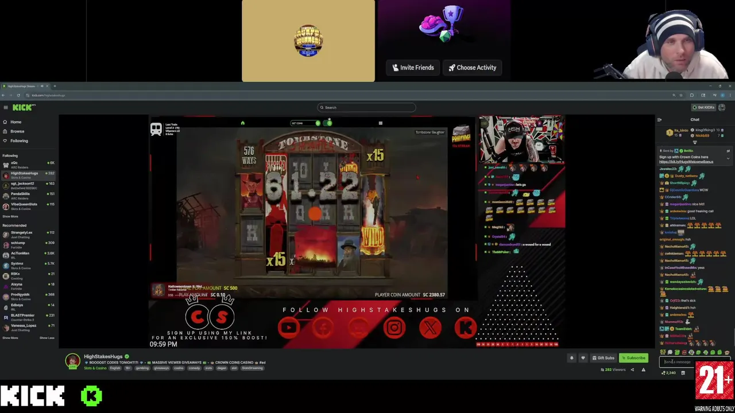
Task: Open Vanessa_Lopez recommended channel
Action: tap(29, 326)
